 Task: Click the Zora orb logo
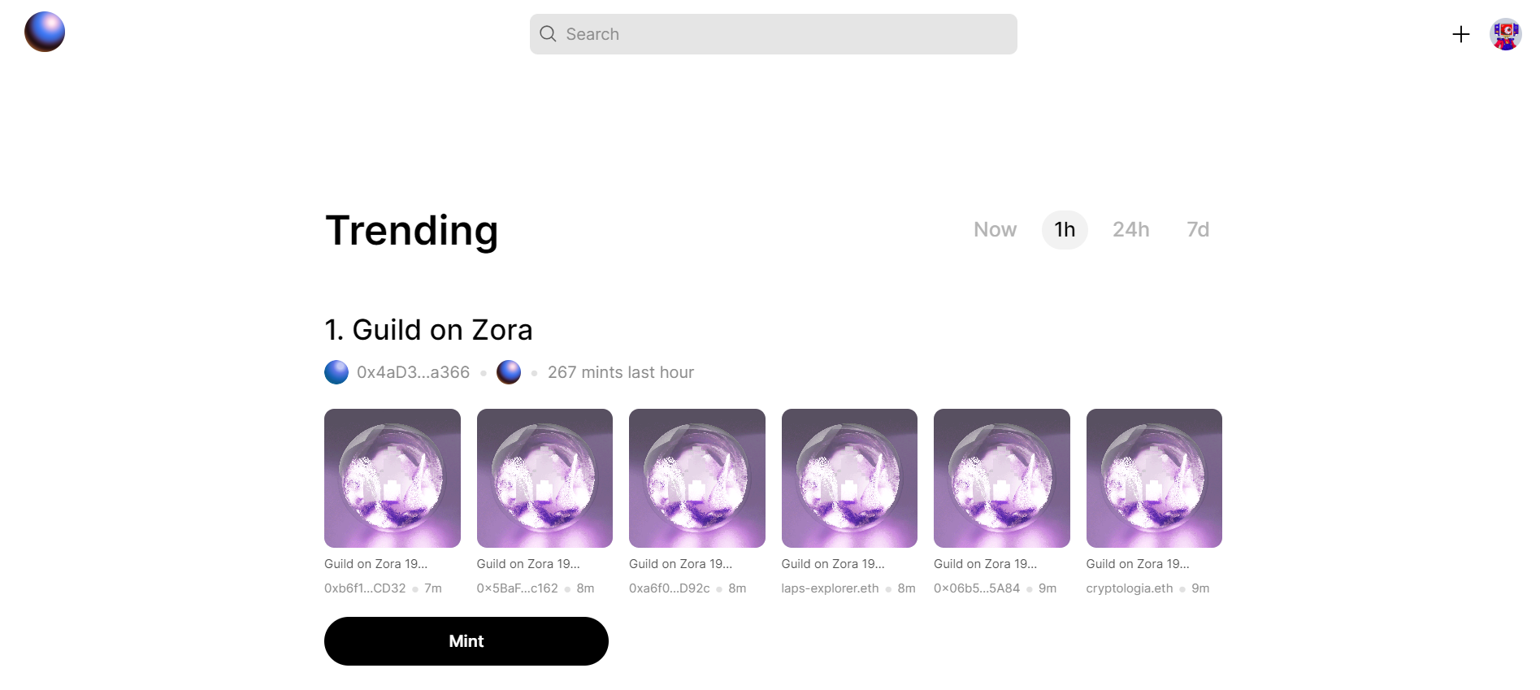[x=45, y=33]
